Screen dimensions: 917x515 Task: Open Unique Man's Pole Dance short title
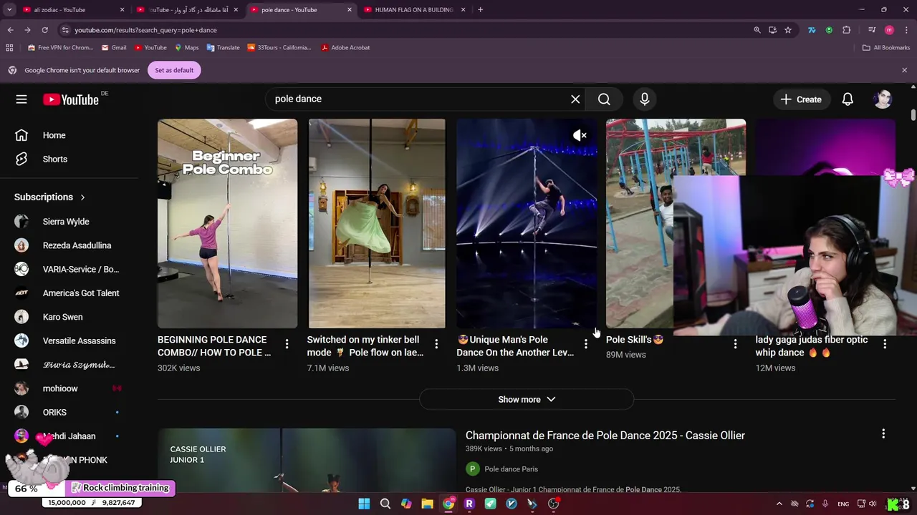[x=515, y=346]
